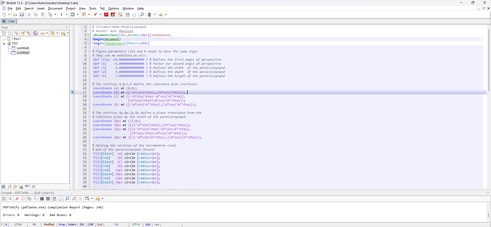Screen dimensions: 491x227
Task: Click the UTF-8 encoding status field
Action: pyautogui.click(x=136, y=225)
